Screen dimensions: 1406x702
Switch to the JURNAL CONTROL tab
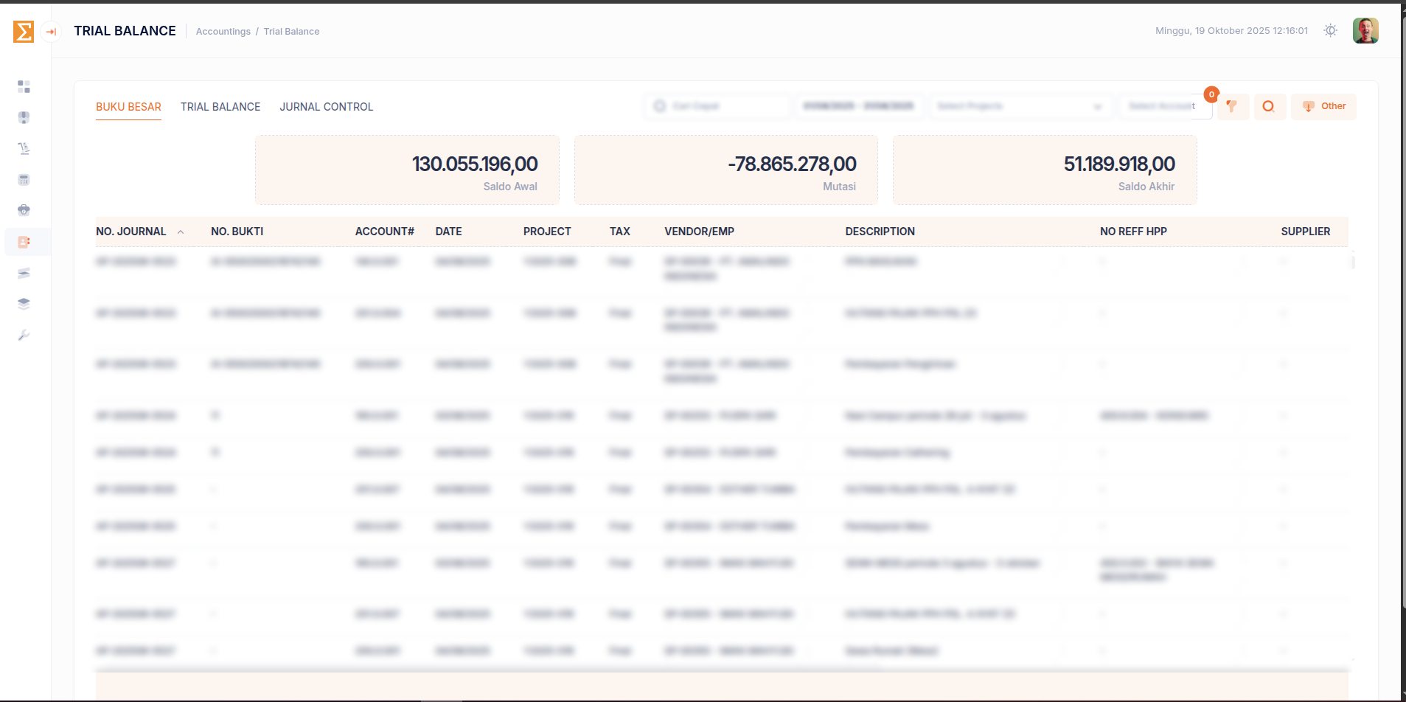[326, 107]
